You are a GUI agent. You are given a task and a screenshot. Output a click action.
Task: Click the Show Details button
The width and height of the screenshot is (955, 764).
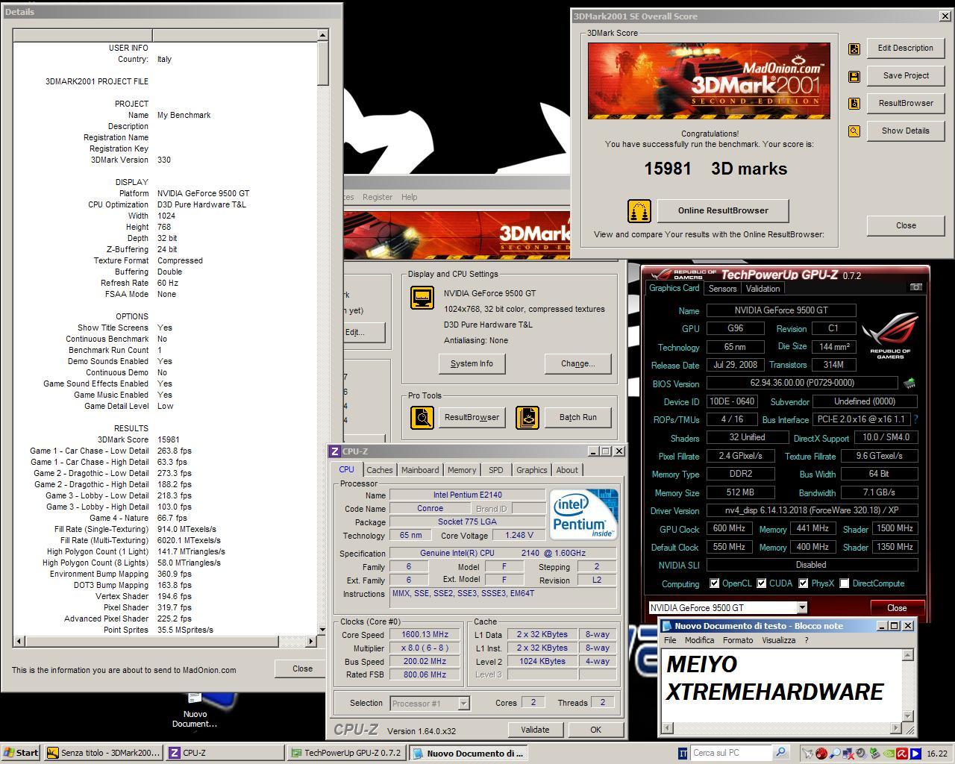click(906, 131)
